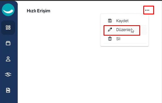This screenshot has height=103, width=162.
Task: Open the handshake deals sidebar icon
Action: click(x=8, y=74)
